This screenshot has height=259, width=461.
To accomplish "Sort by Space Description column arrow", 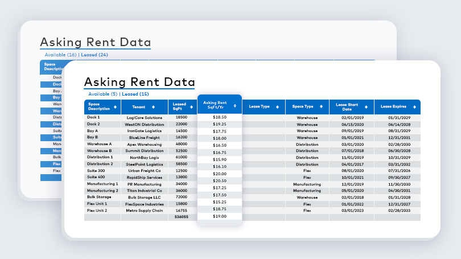I will pos(115,107).
